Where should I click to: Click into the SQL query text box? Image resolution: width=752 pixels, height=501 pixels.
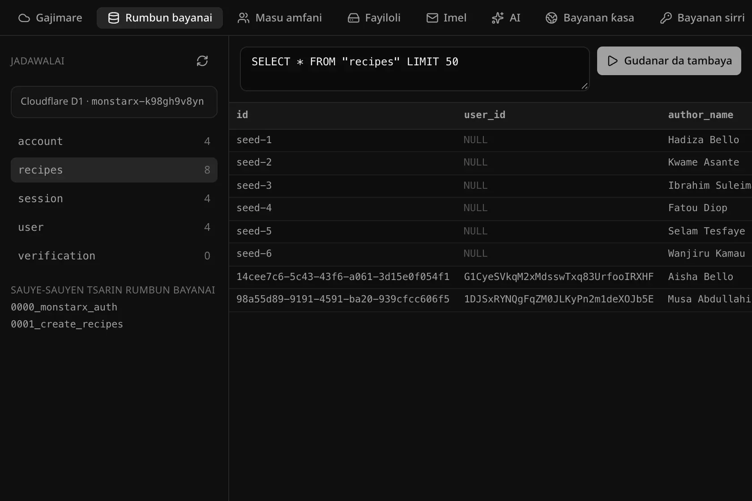coord(415,69)
